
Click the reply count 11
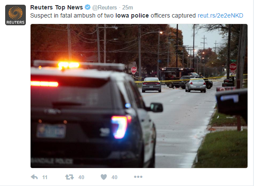tap(45, 177)
